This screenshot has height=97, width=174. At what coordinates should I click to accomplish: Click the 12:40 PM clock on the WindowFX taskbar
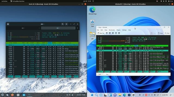point(165,95)
